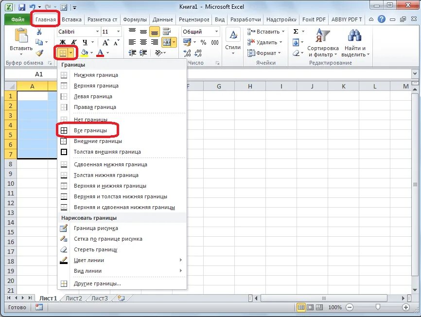Click the zoom out minus button
This screenshot has width=421, height=317.
click(x=350, y=307)
